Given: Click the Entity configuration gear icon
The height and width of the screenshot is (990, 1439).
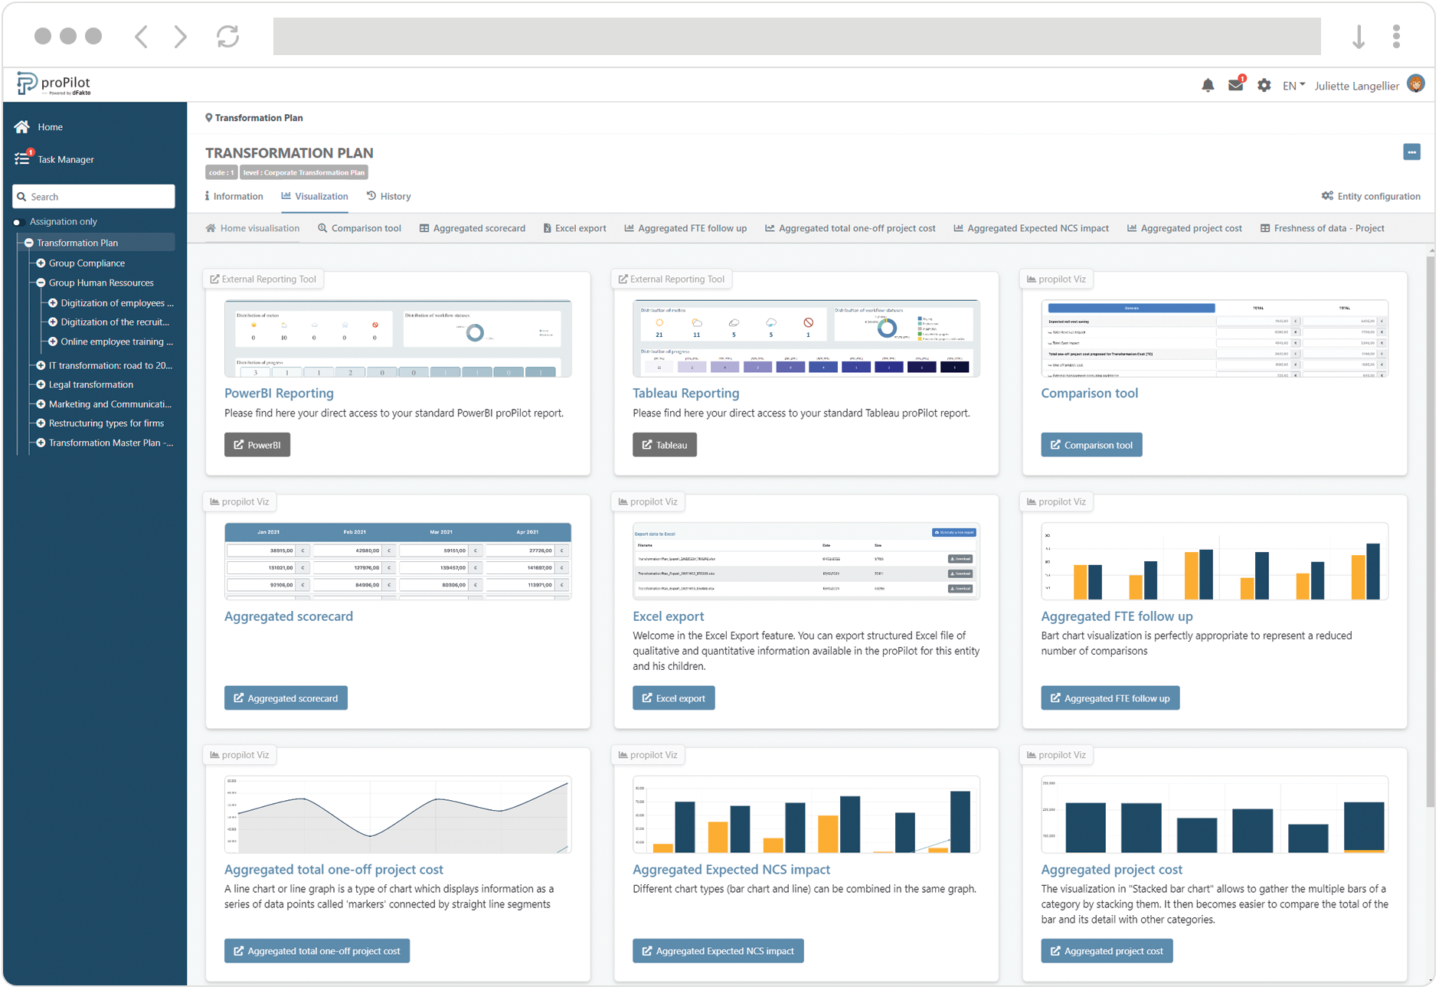Looking at the screenshot, I should pyautogui.click(x=1327, y=196).
